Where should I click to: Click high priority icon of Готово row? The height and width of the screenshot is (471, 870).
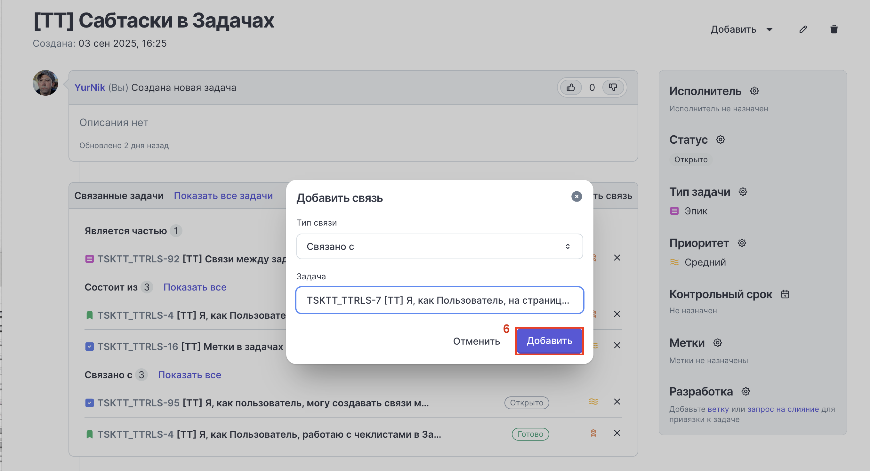coord(593,433)
